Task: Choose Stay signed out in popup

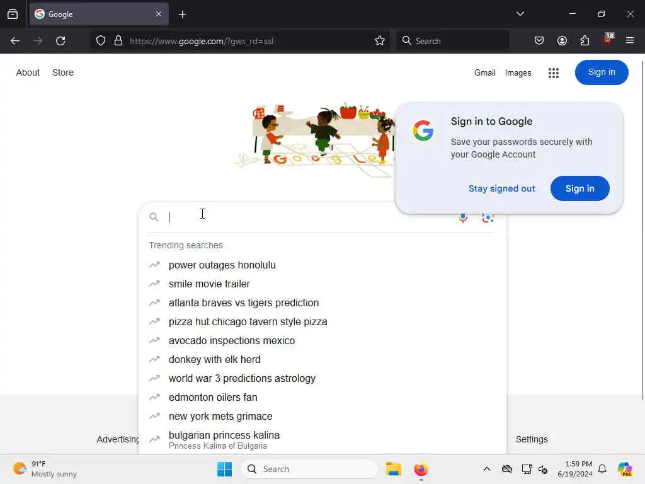Action: 502,188
